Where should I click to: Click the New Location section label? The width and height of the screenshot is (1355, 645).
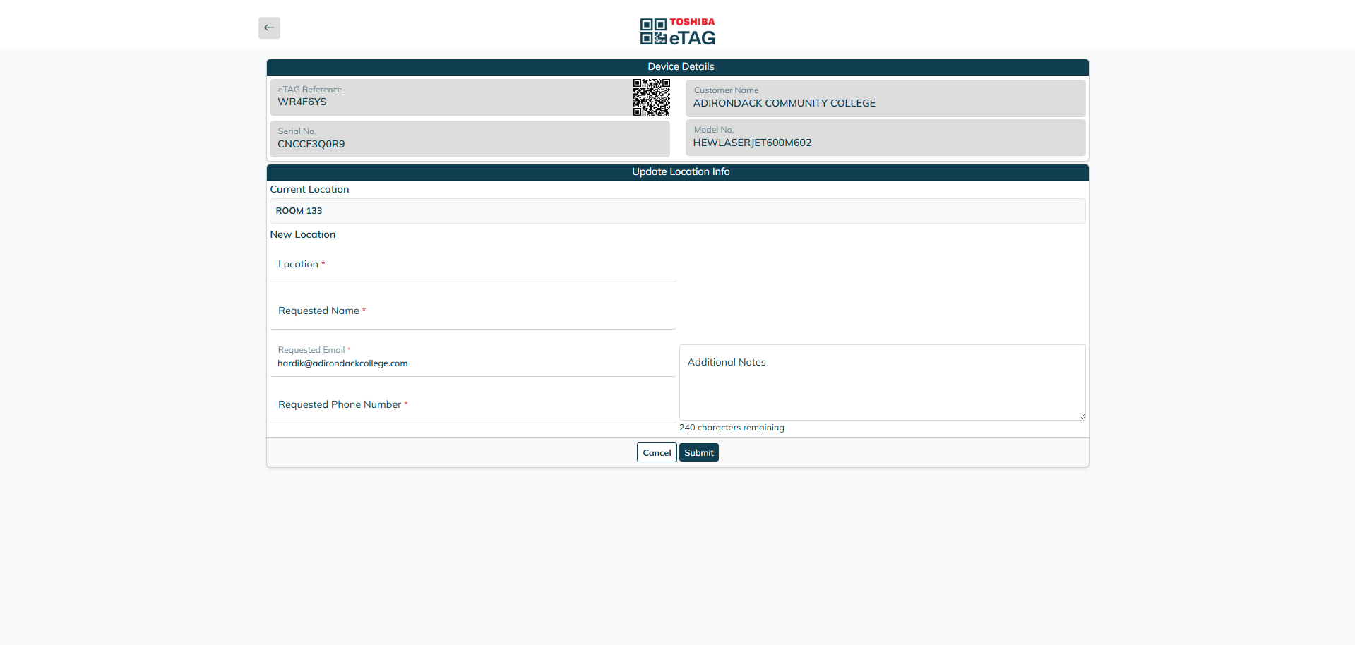click(302, 234)
